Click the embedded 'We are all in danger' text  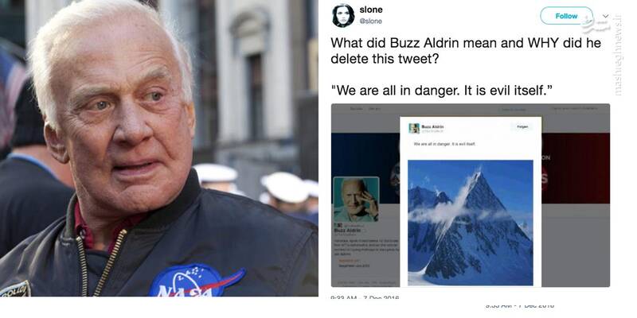[444, 144]
